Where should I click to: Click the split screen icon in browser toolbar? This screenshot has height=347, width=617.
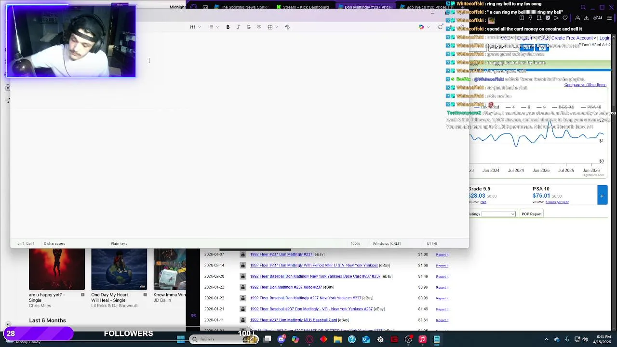pos(522,18)
